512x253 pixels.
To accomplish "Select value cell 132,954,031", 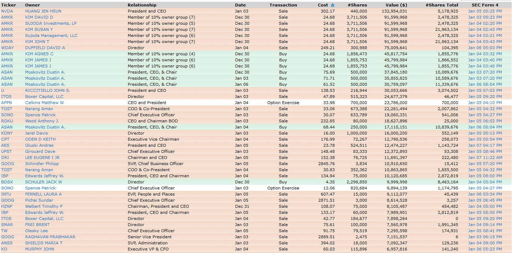I will click(x=394, y=11).
